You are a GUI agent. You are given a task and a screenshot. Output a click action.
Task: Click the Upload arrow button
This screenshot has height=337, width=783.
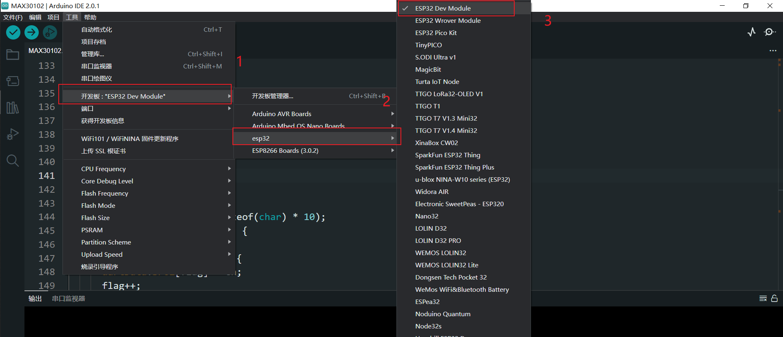click(31, 32)
